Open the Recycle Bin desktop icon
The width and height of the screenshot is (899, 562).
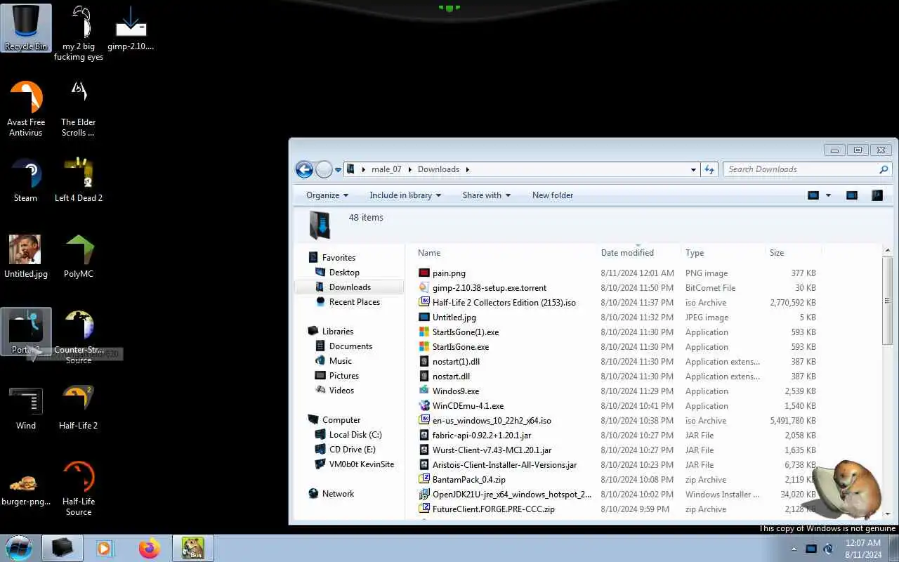(26, 28)
